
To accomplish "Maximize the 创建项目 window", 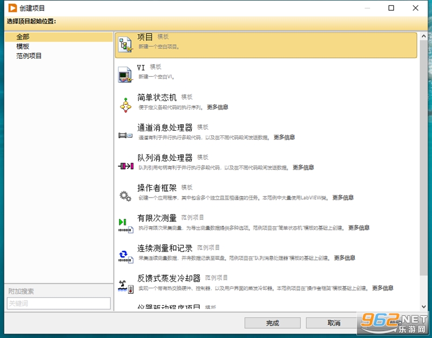I will coord(391,8).
